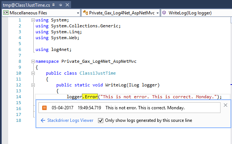Click line number 18 in the margin
232x144 pixels.
[x=19, y=120]
